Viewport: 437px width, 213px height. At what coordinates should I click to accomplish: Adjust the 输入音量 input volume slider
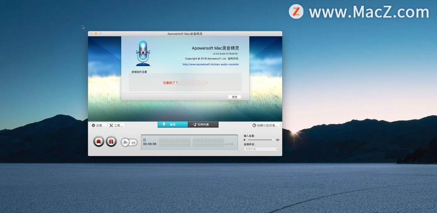pos(260,140)
